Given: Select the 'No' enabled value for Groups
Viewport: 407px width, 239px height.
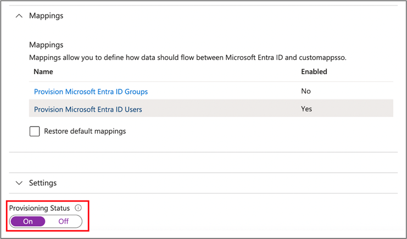Looking at the screenshot, I should tap(306, 91).
